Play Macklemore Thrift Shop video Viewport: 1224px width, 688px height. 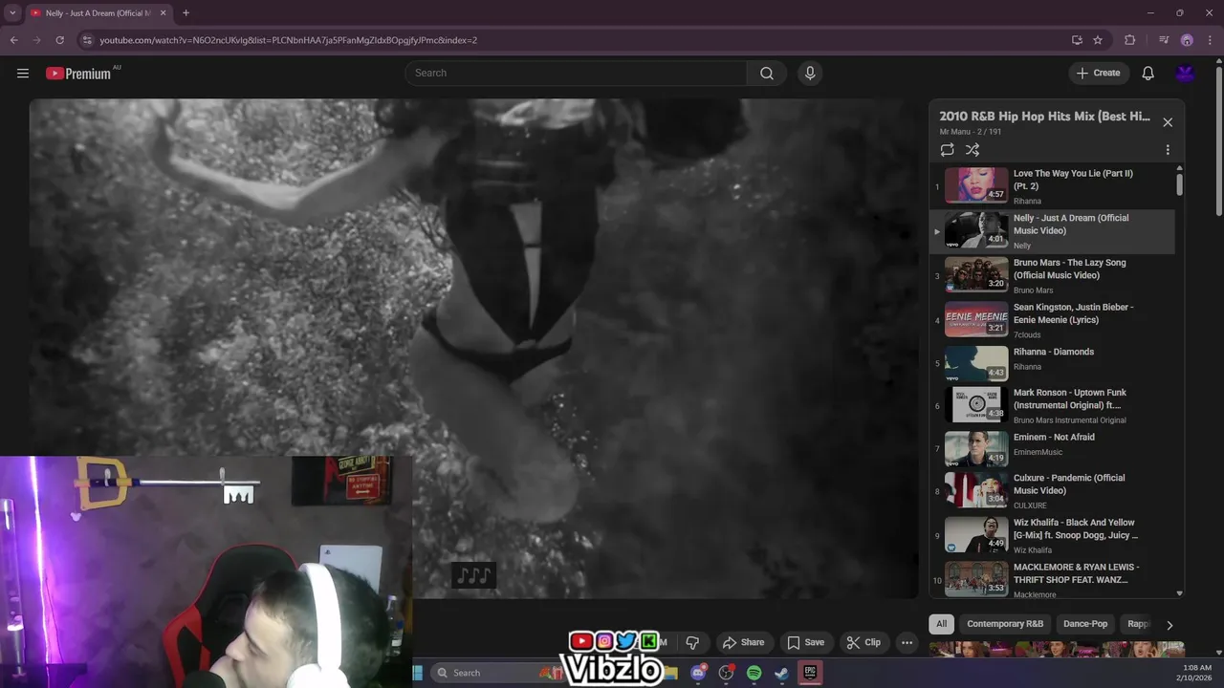tap(1052, 579)
